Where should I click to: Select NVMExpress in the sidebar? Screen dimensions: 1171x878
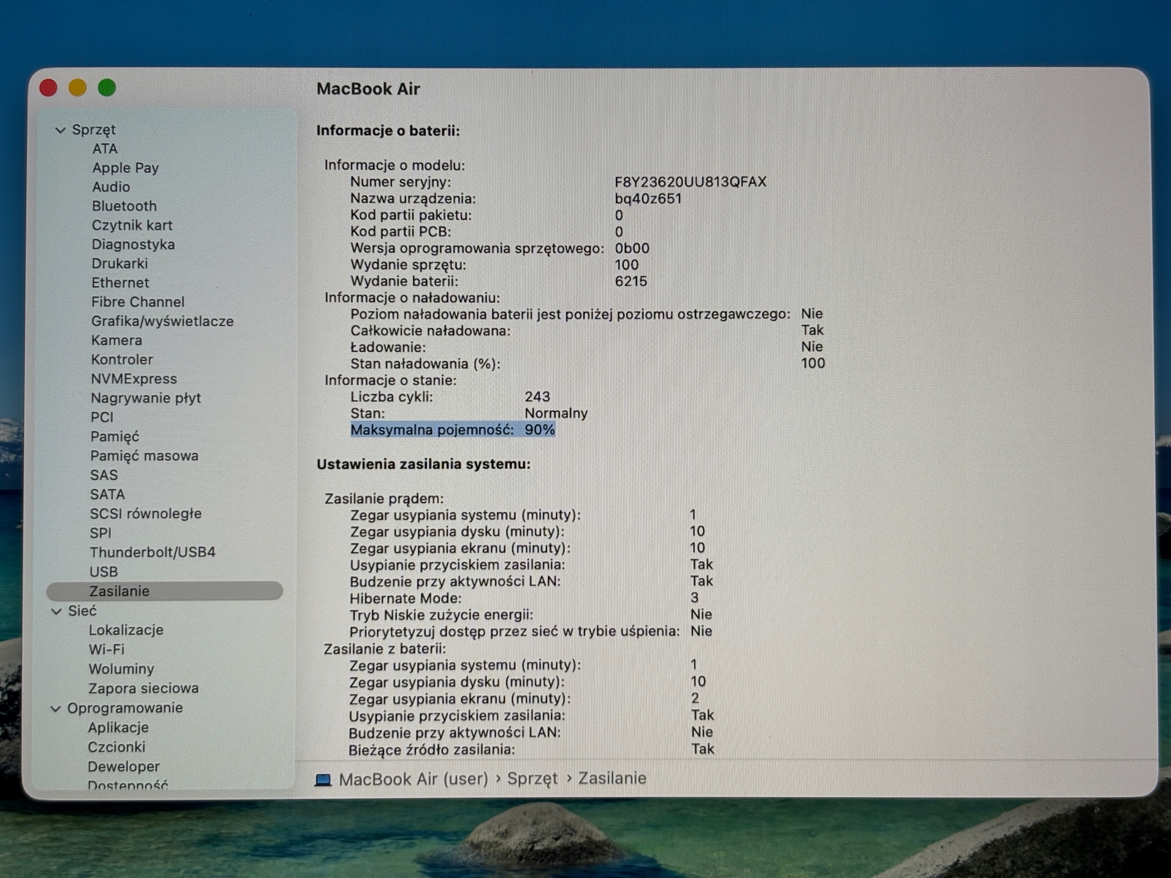[134, 379]
